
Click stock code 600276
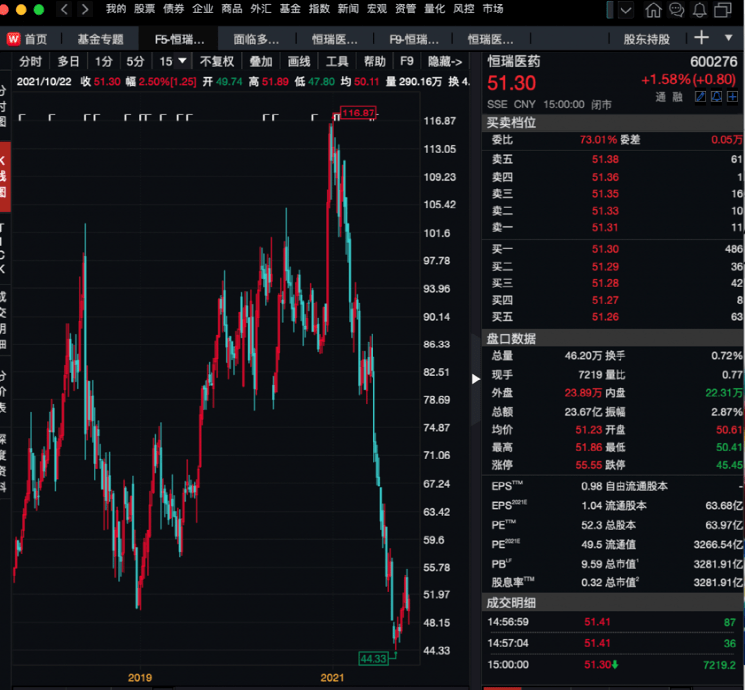[x=714, y=61]
